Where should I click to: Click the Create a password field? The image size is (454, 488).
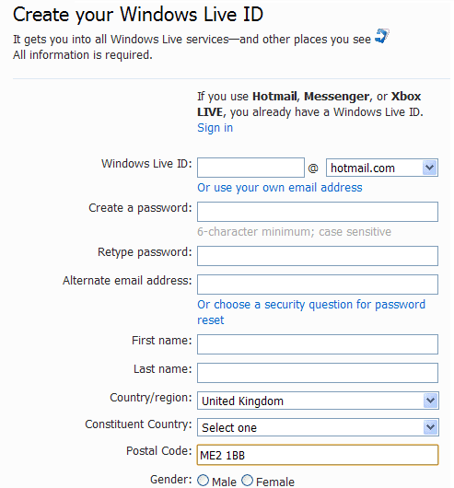[318, 212]
